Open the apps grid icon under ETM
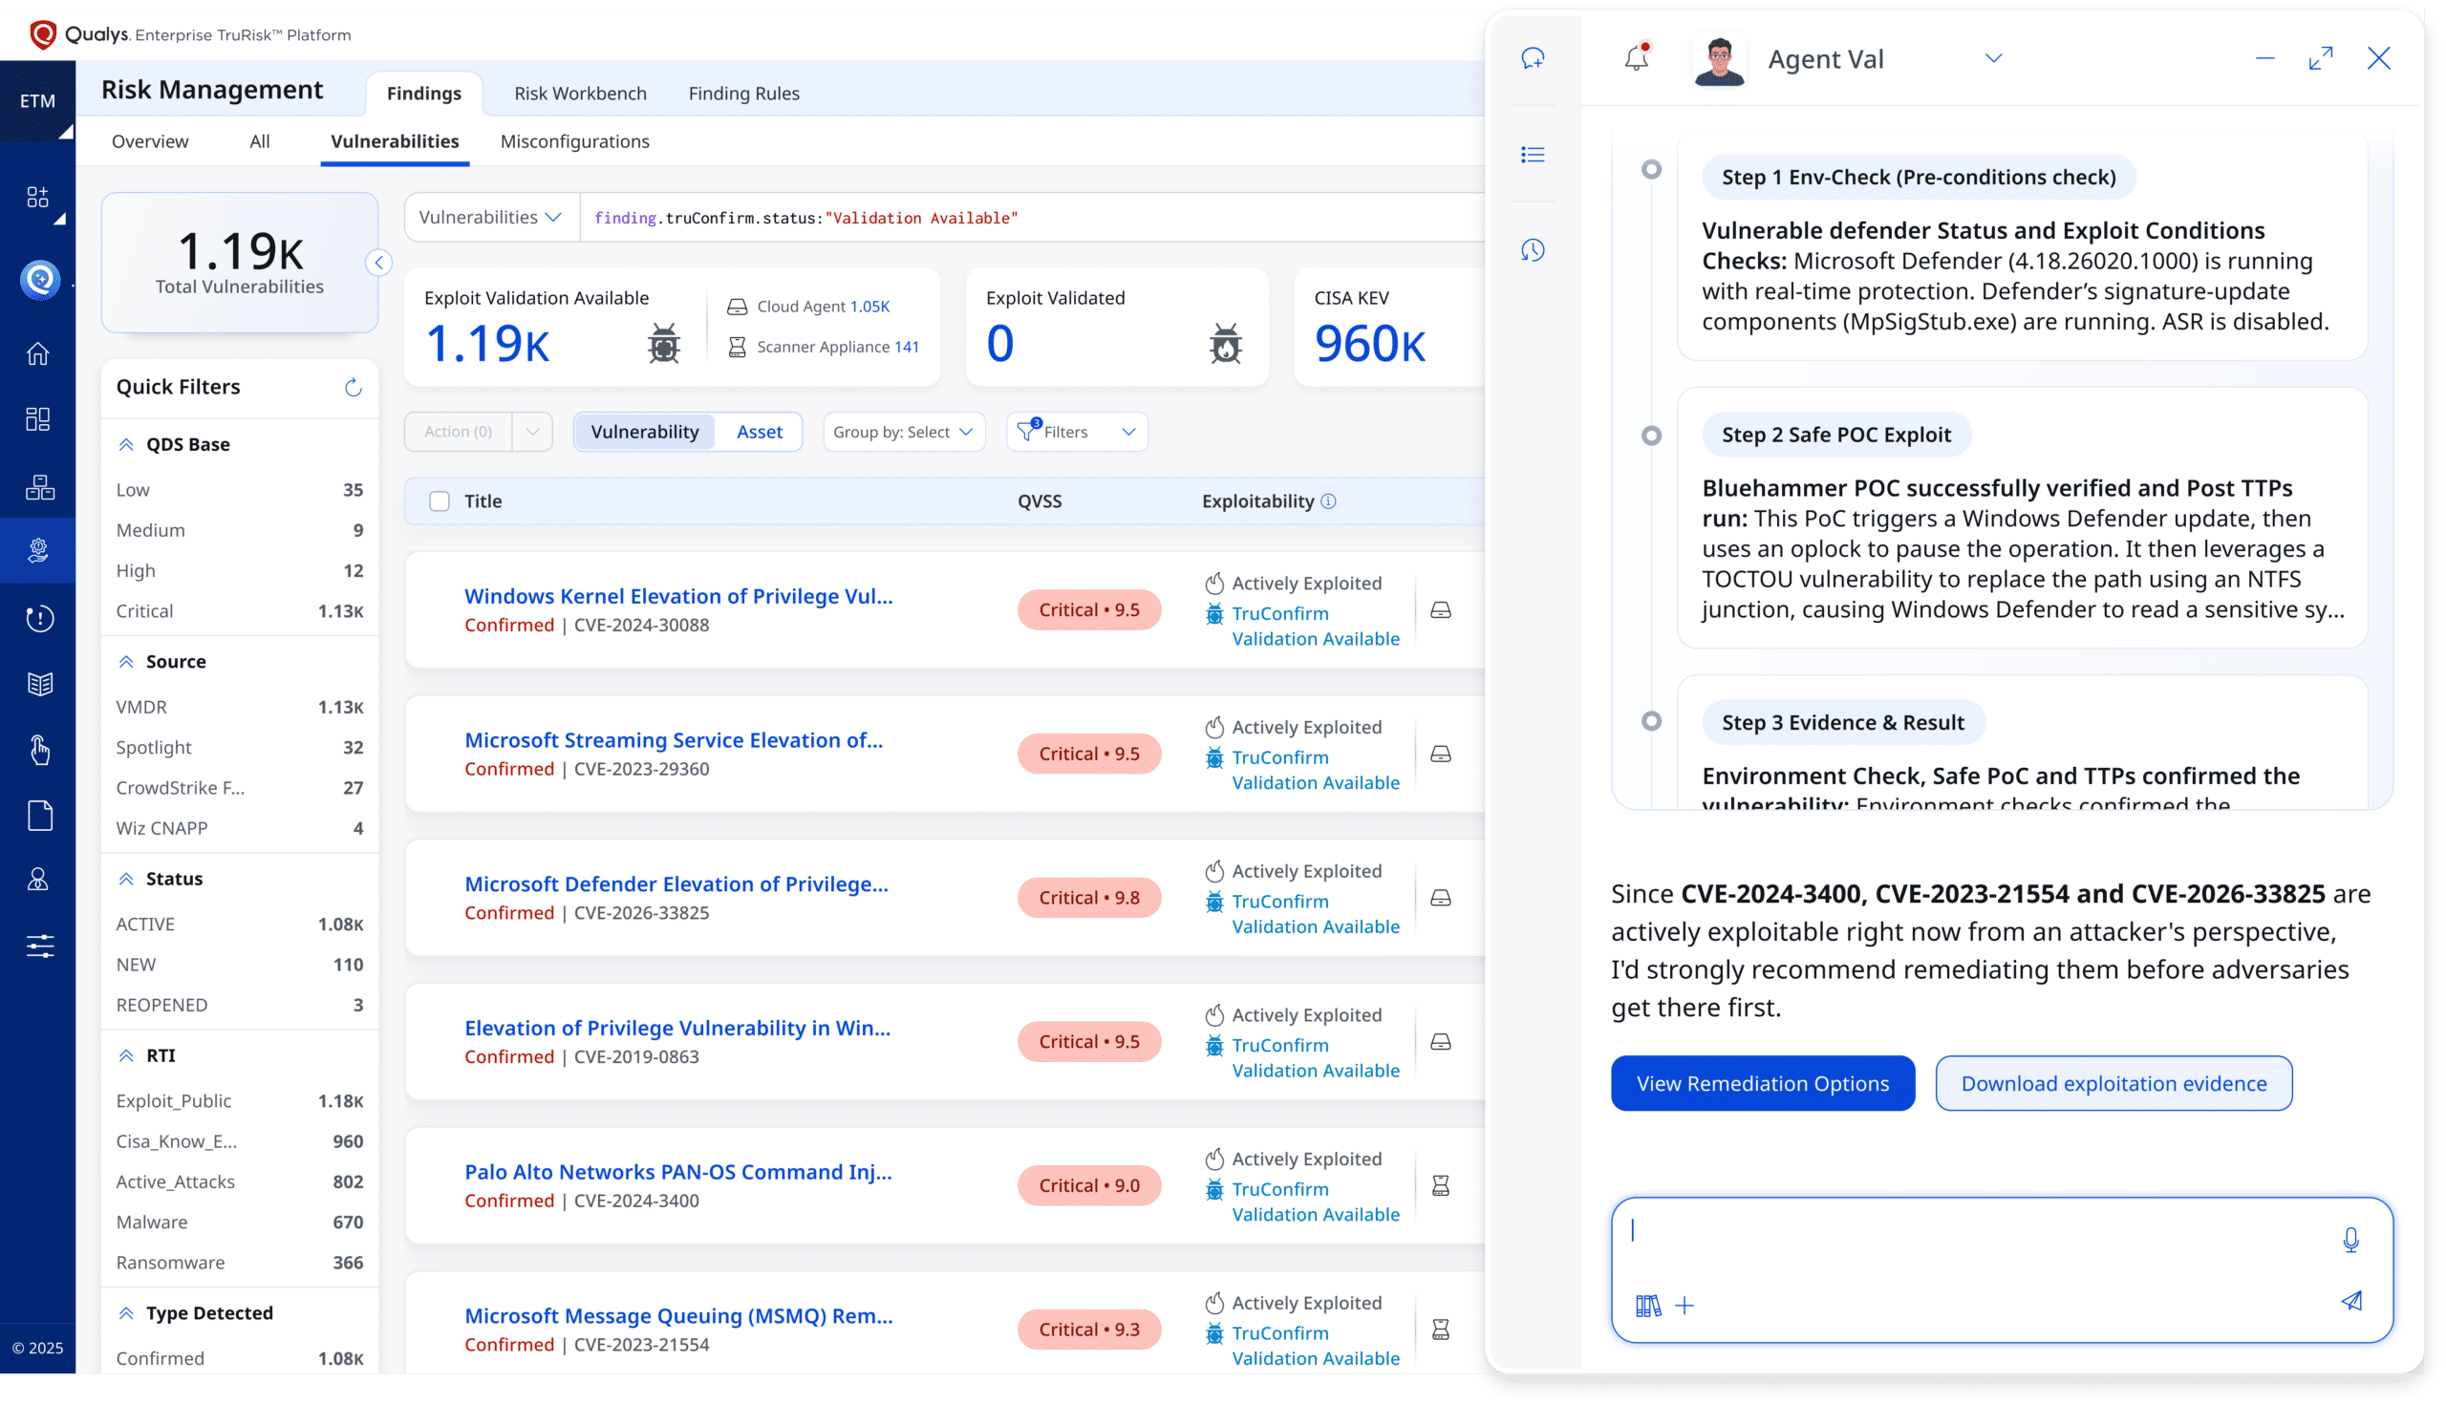The height and width of the screenshot is (1404, 2446). coord(37,198)
